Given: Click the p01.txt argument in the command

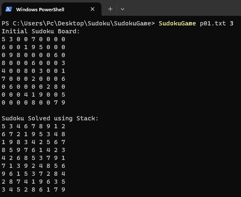Looking at the screenshot, I should (x=213, y=23).
